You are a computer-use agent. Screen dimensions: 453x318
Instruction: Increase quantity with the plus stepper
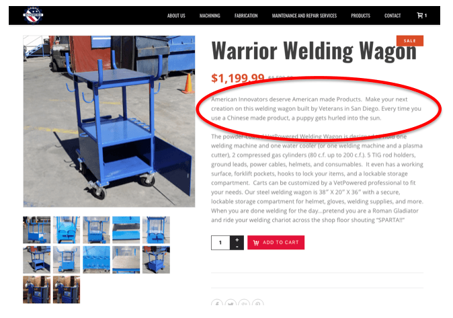click(x=237, y=239)
